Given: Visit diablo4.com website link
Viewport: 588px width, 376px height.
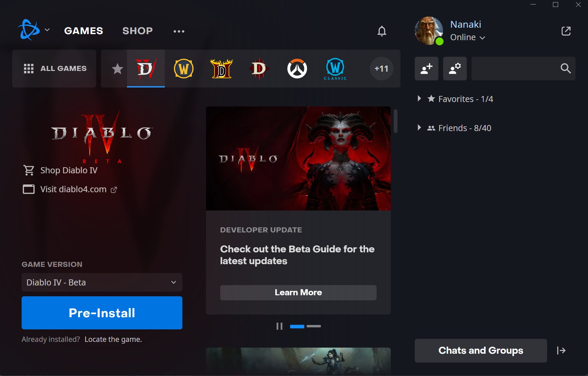Looking at the screenshot, I should pos(70,189).
